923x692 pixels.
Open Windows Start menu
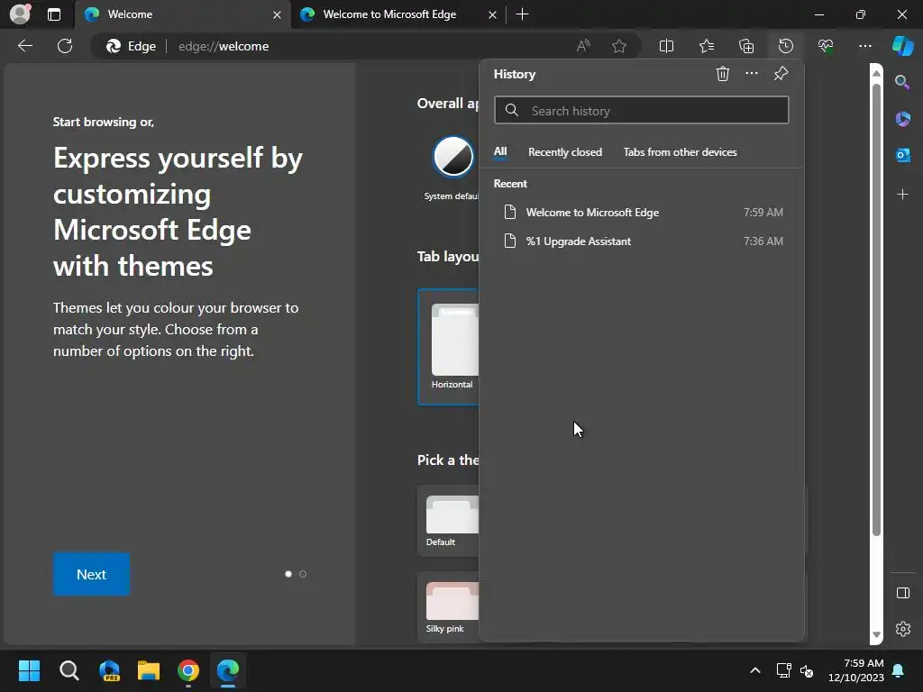click(x=29, y=670)
